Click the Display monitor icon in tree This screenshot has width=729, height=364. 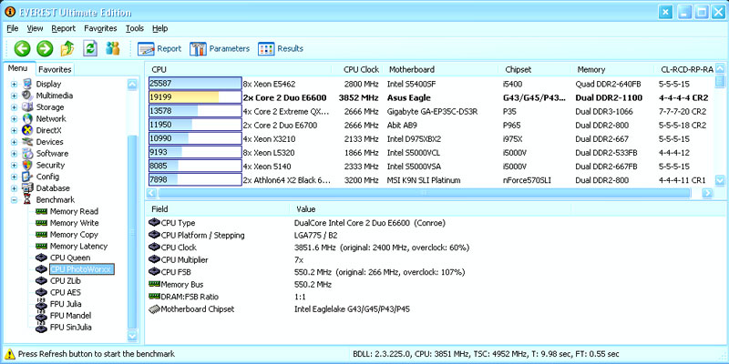pyautogui.click(x=27, y=84)
